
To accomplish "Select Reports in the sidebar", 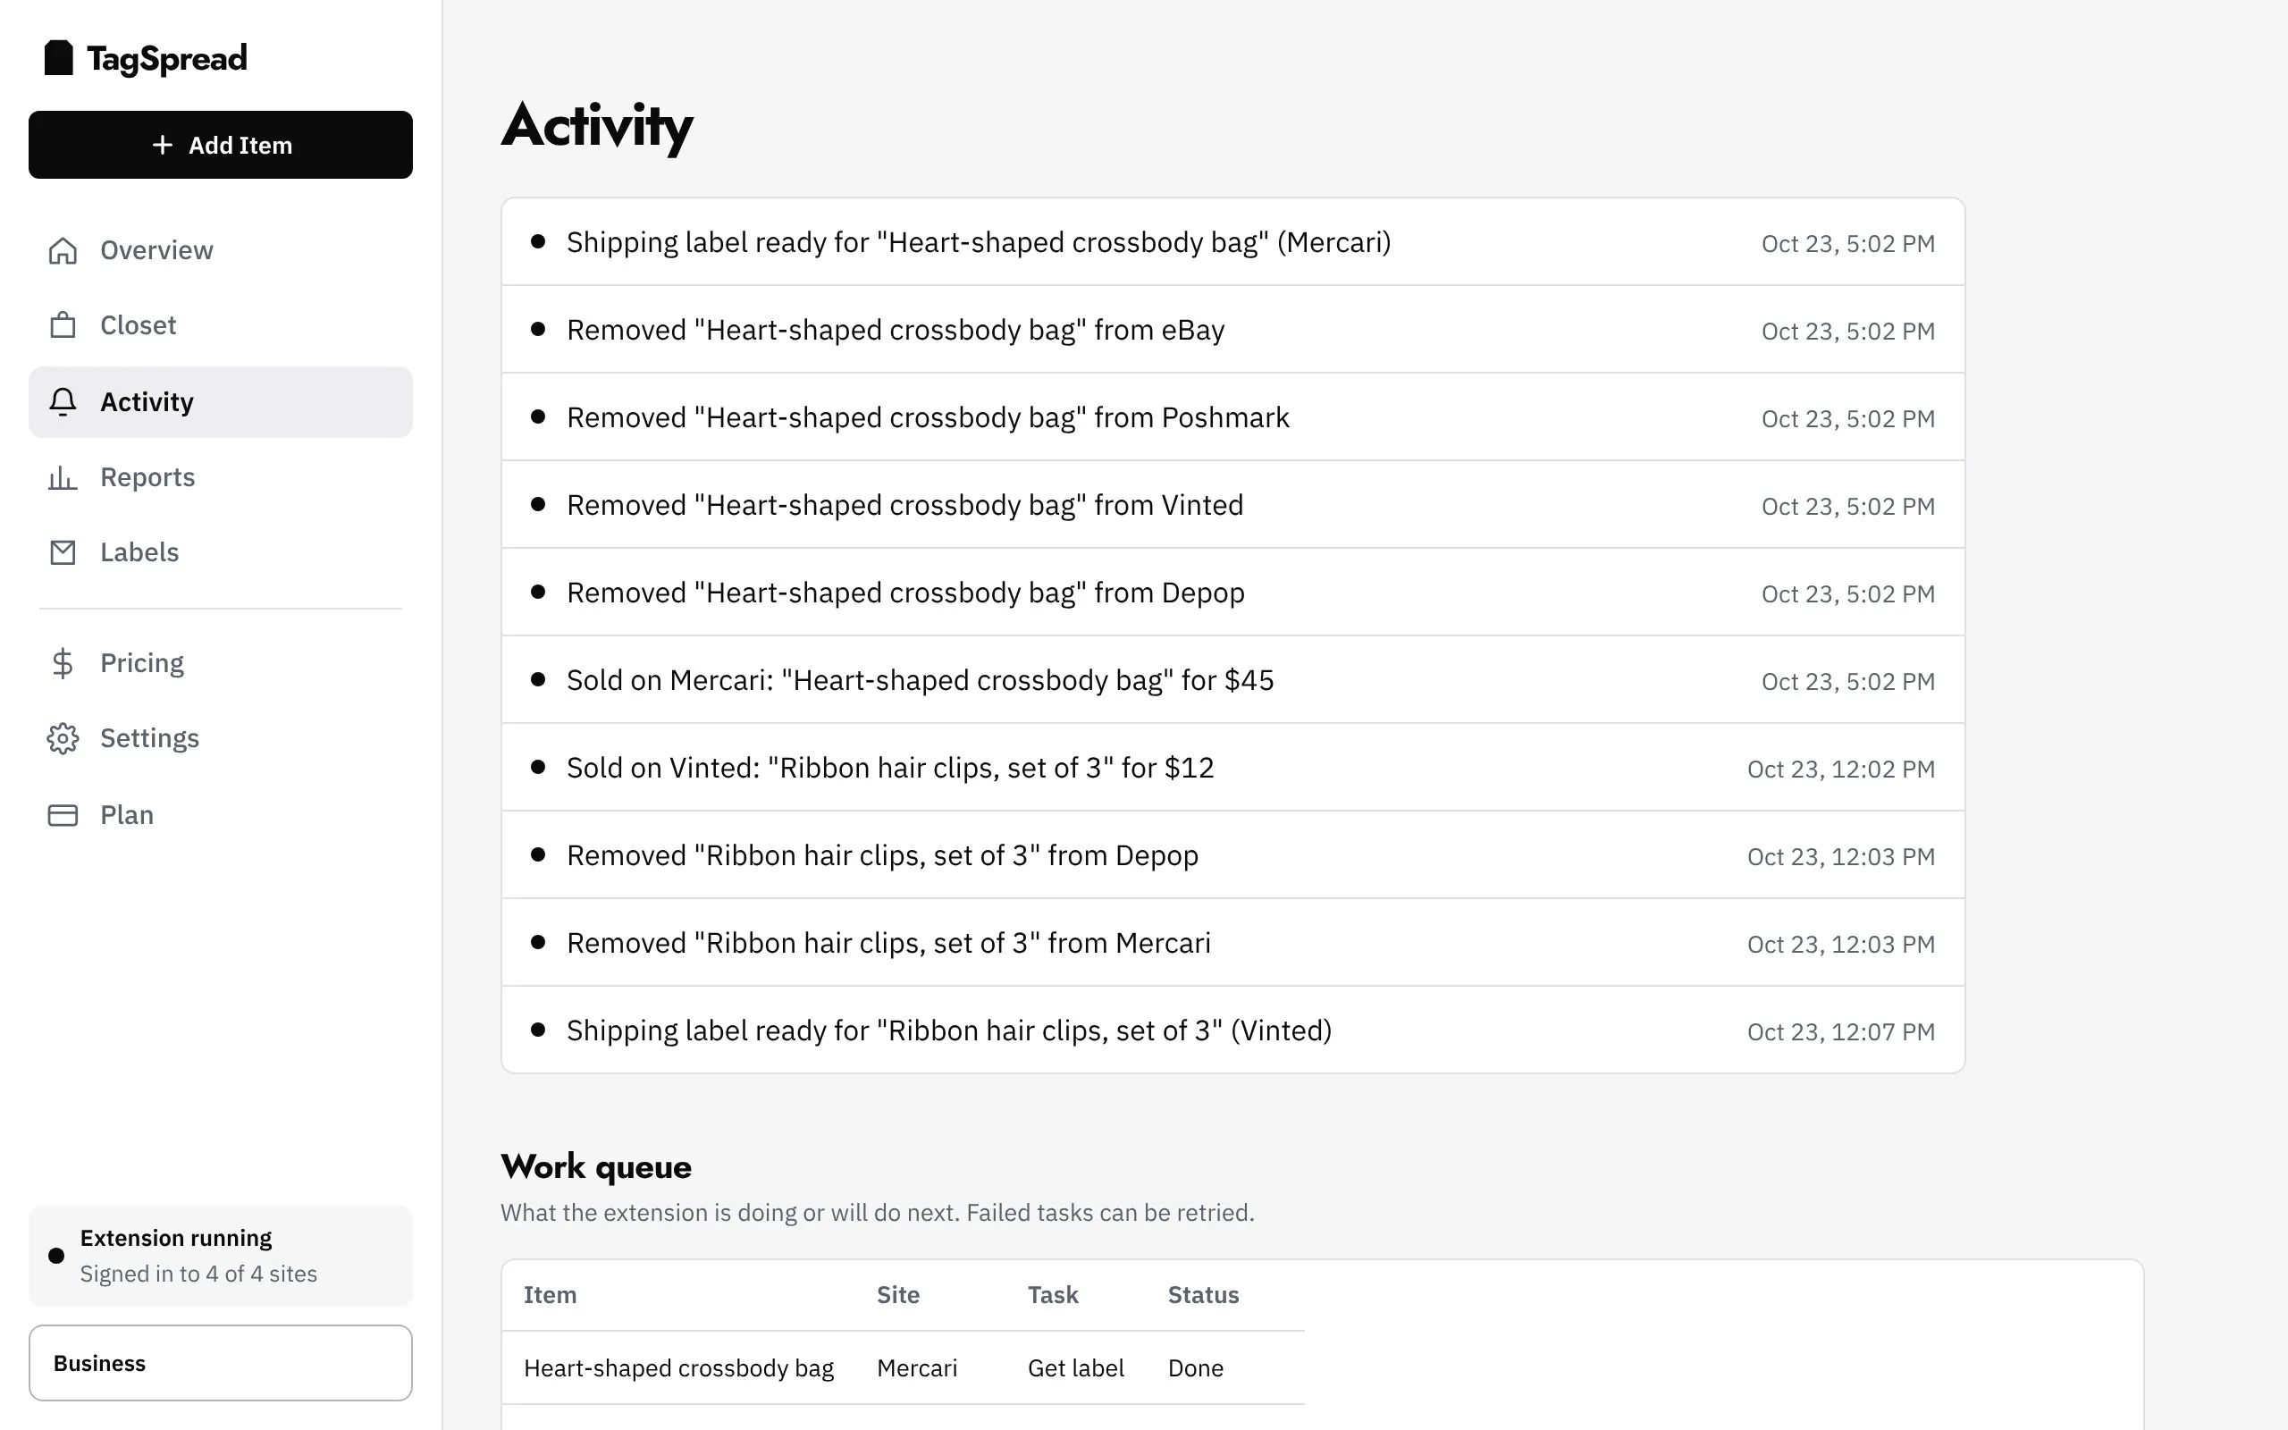I will 220,477.
